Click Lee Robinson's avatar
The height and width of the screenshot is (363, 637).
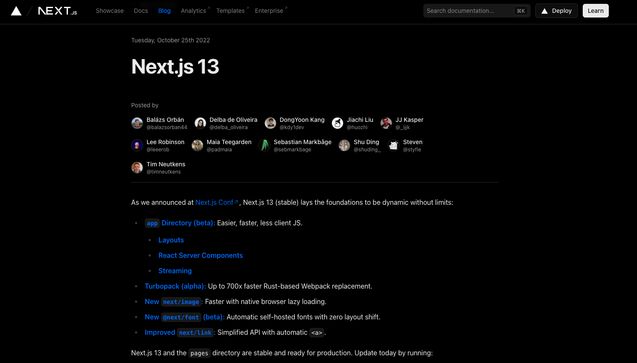click(x=137, y=145)
